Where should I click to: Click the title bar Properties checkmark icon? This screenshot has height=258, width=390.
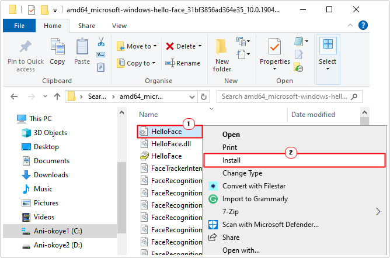[x=32, y=10]
